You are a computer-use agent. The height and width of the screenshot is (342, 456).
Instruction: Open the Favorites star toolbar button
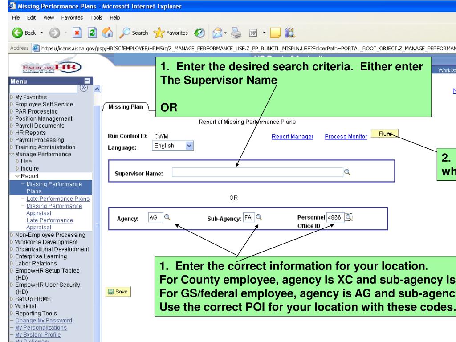[171, 33]
